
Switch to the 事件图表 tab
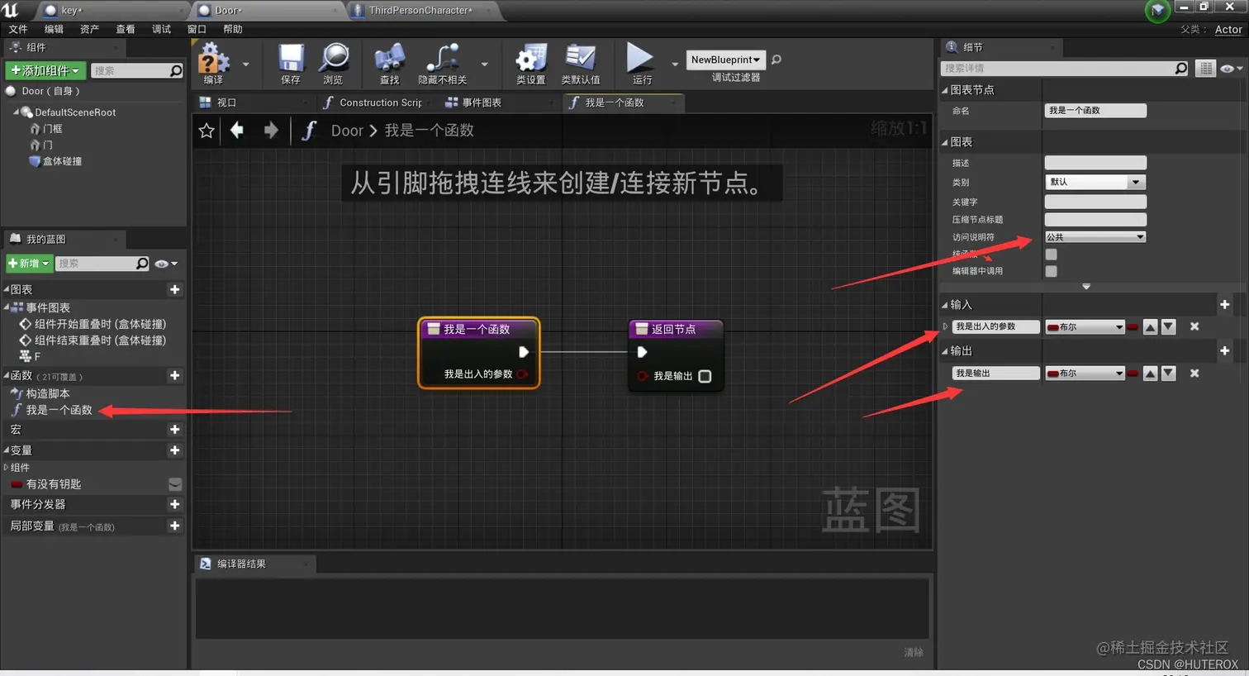(x=481, y=102)
